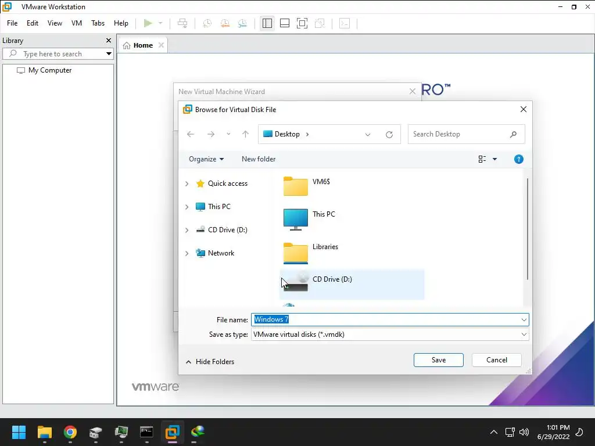Select This PC in navigation pane
The image size is (595, 446).
(213, 207)
